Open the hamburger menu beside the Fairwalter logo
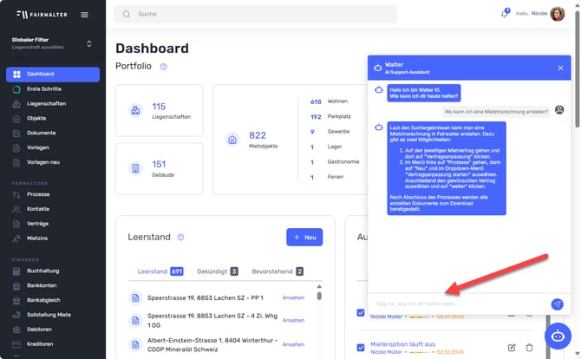The height and width of the screenshot is (359, 581). [x=84, y=15]
